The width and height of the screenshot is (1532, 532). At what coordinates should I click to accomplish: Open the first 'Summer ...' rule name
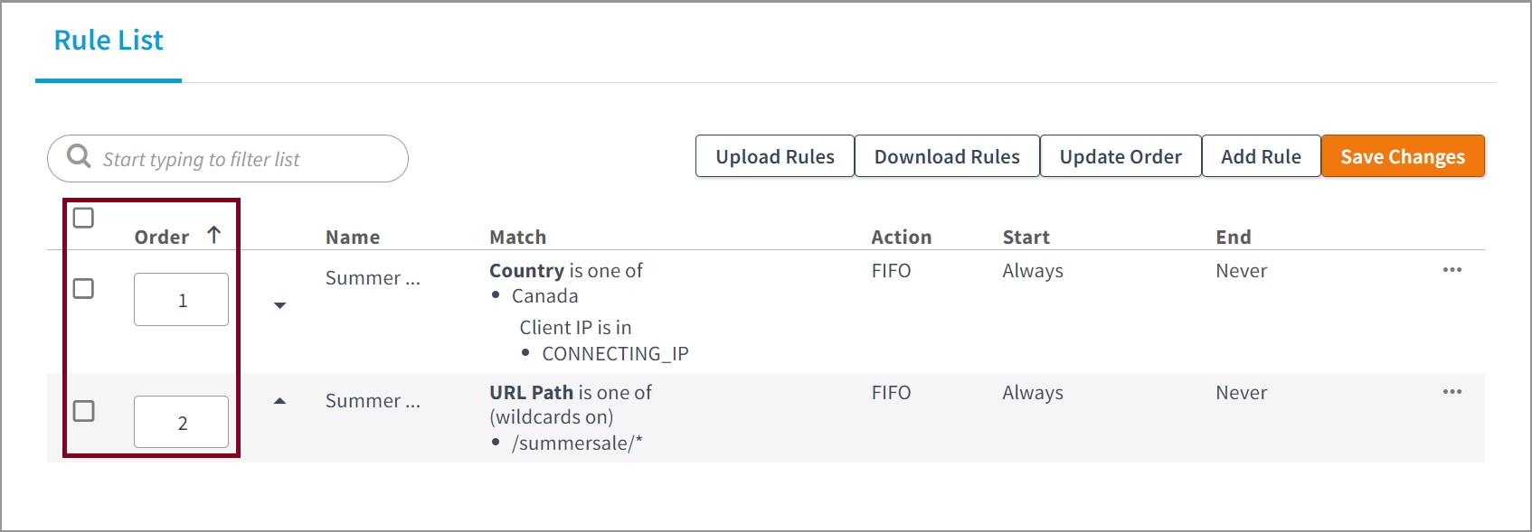(x=373, y=278)
